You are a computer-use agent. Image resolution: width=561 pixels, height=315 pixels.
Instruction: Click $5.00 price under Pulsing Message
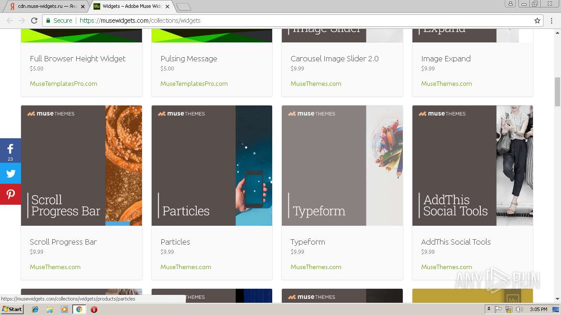click(167, 69)
